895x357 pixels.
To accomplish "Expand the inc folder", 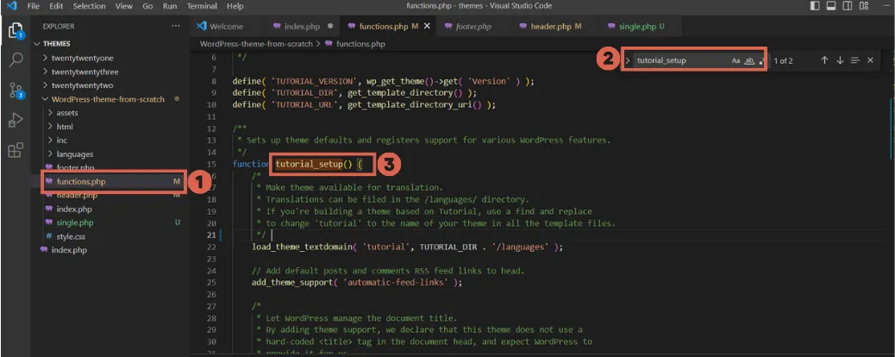I will pos(52,141).
